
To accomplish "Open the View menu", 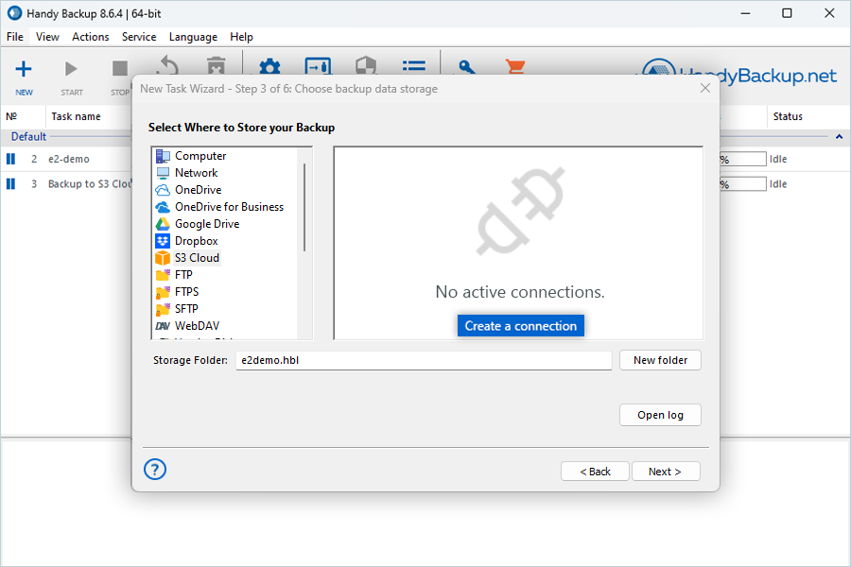I will (47, 37).
